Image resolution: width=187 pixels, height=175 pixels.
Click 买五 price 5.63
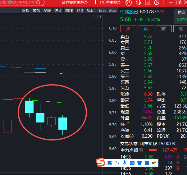[x=148, y=88]
